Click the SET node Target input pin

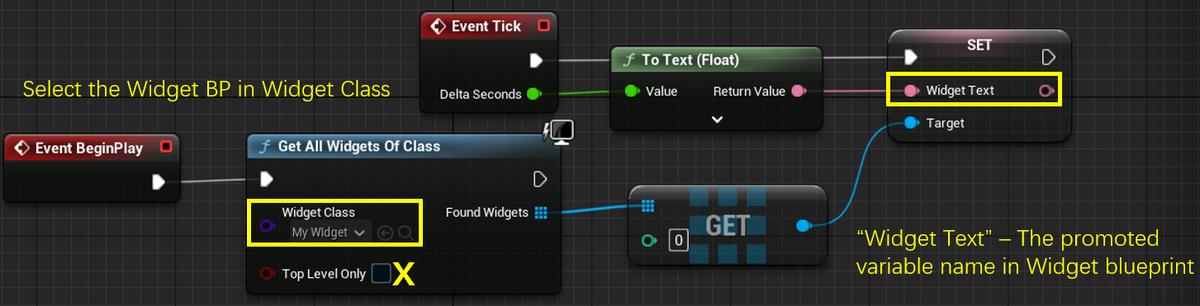[x=910, y=123]
